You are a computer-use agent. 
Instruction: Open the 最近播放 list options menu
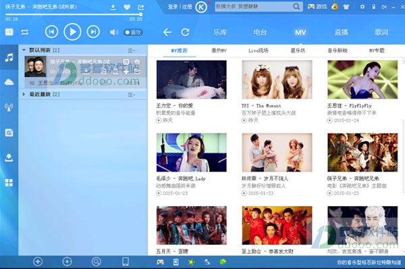(x=132, y=95)
